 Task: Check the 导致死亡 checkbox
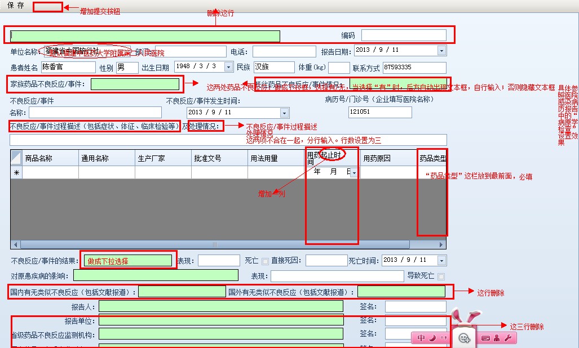pos(441,276)
